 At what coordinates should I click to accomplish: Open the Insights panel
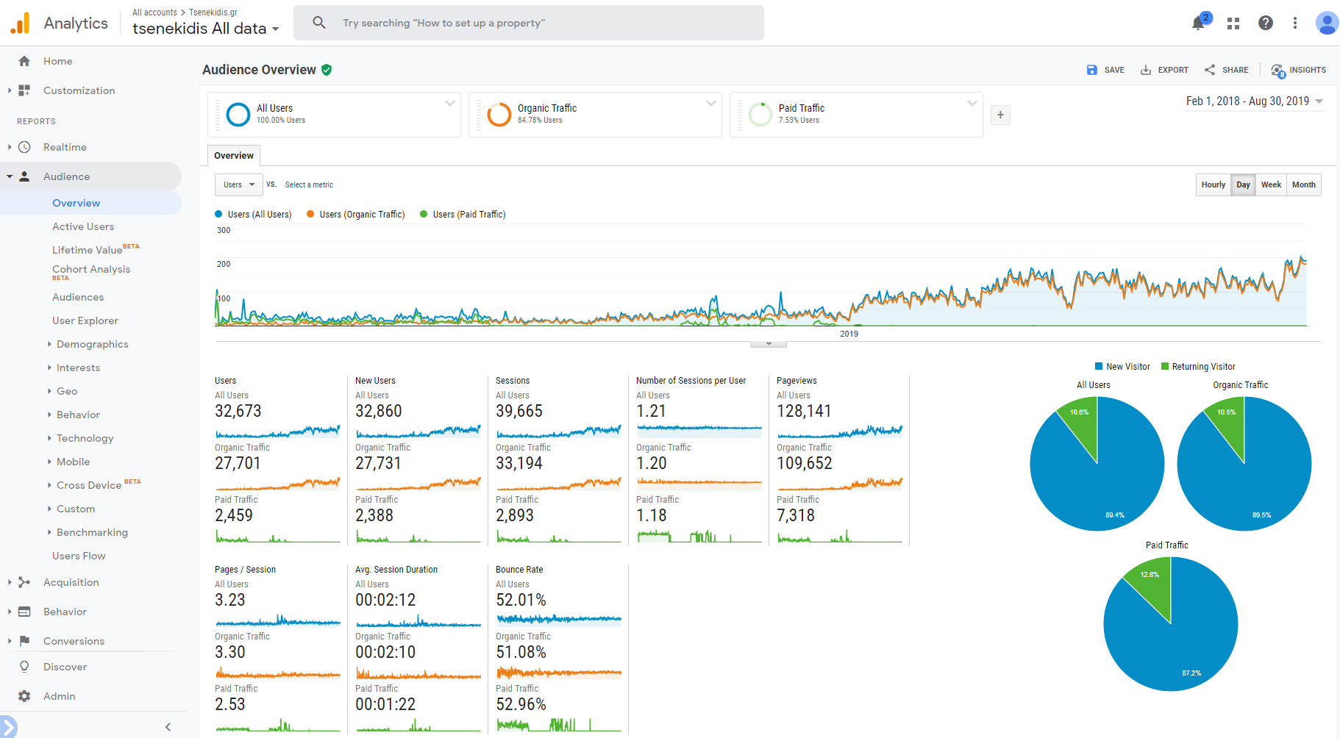pyautogui.click(x=1298, y=70)
